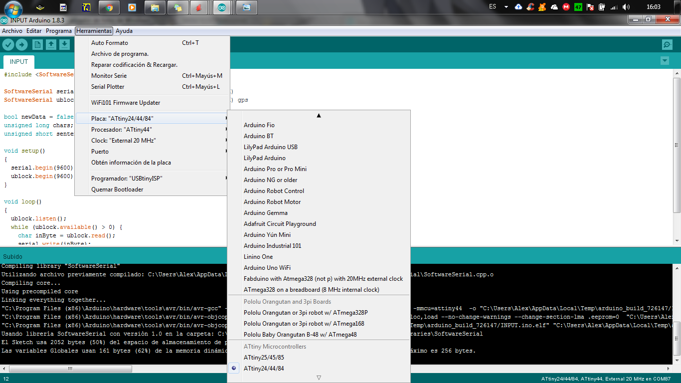Expand the Programador USBtinyISP submenu
The image size is (681, 383).
click(152, 179)
